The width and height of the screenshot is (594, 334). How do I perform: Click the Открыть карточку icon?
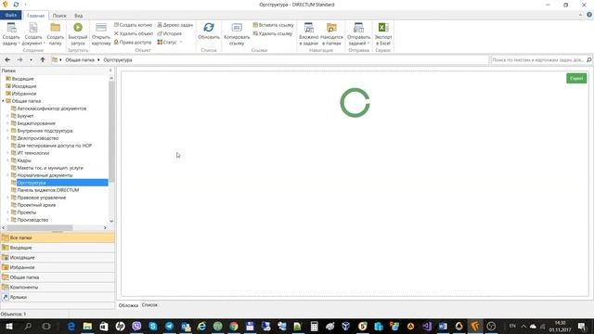click(101, 28)
